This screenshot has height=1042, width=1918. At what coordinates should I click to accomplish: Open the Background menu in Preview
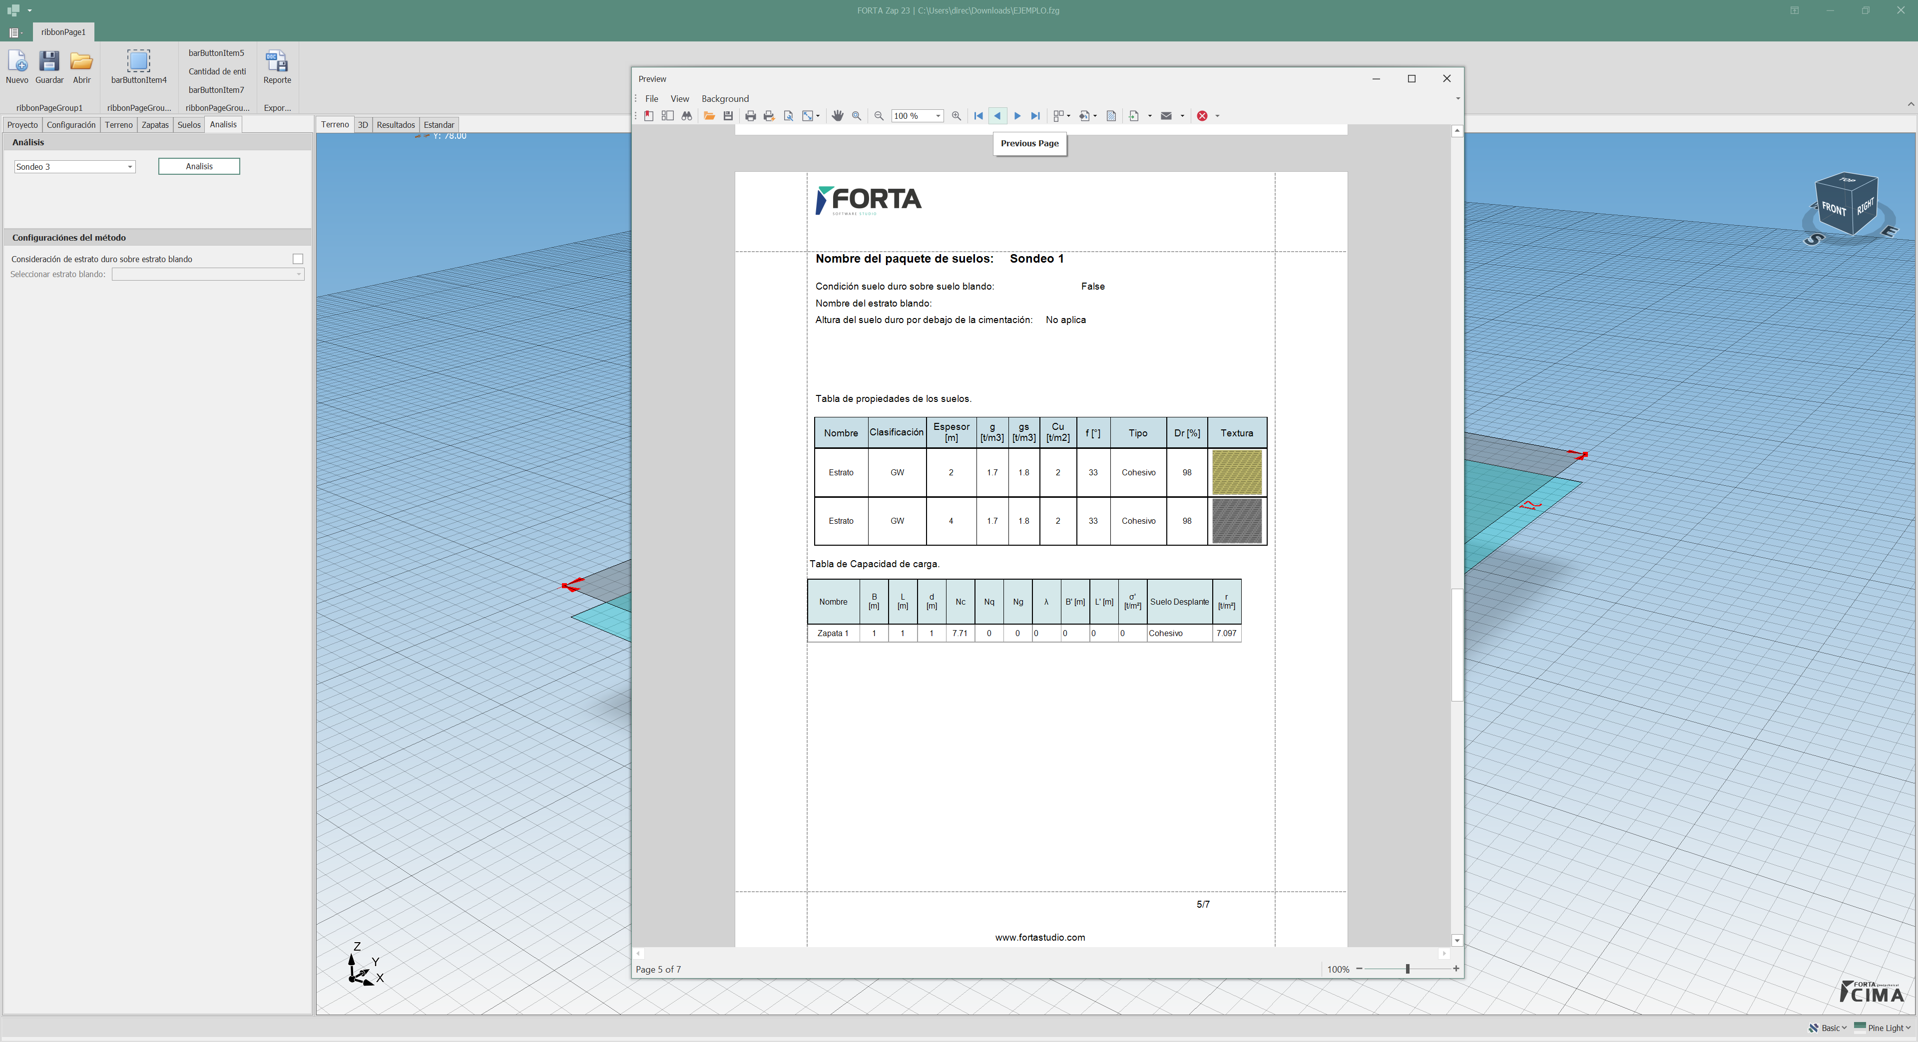pyautogui.click(x=725, y=99)
